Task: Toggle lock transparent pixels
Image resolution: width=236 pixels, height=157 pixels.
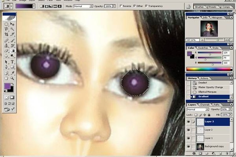Action: [196, 115]
